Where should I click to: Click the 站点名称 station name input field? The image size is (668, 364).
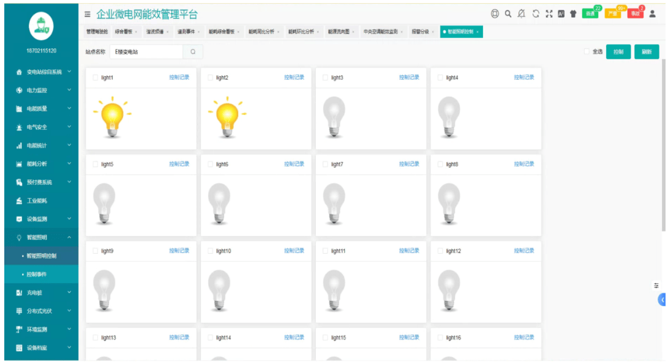(146, 52)
